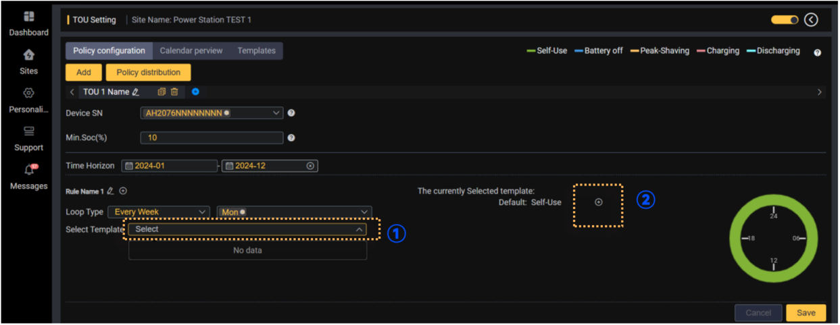Image resolution: width=840 pixels, height=325 pixels.
Task: Switch to the Templates tab
Action: coord(256,51)
